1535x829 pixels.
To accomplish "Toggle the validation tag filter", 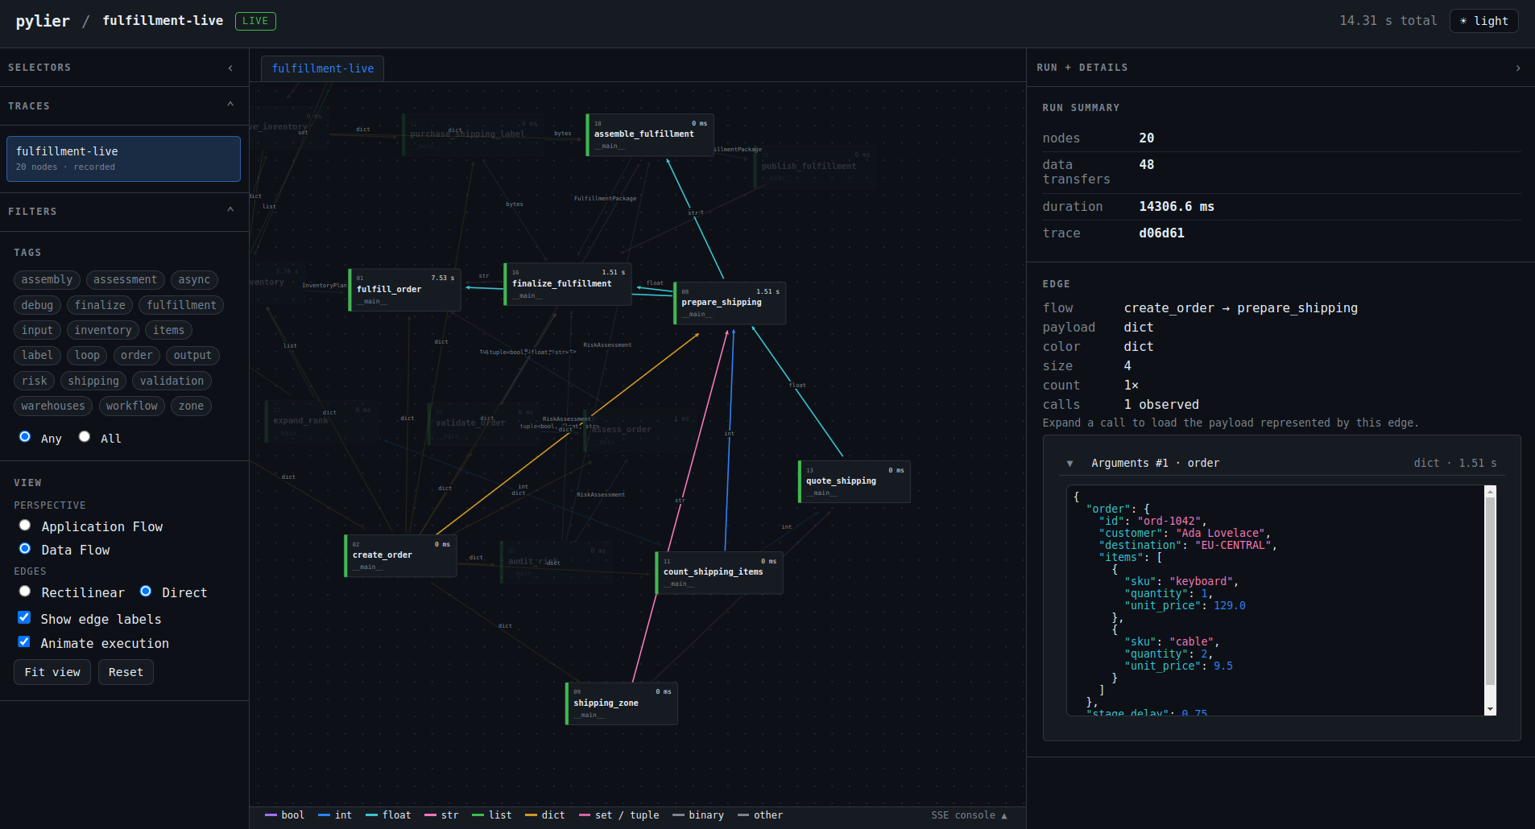I will (x=172, y=381).
